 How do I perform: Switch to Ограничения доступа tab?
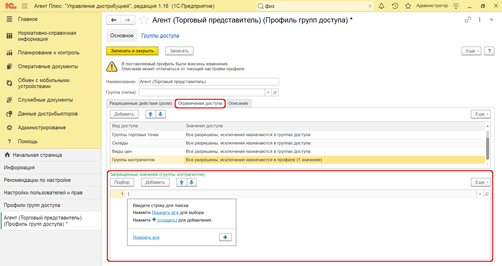[x=200, y=103]
